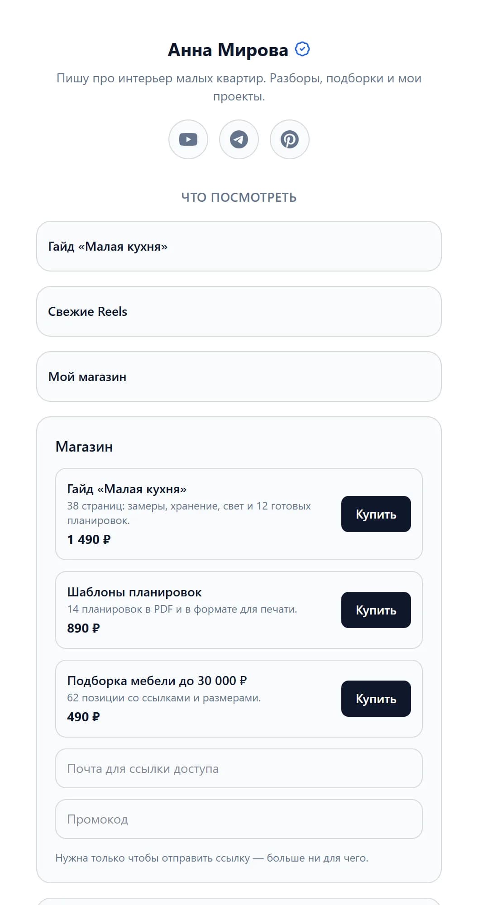
Task: Click the email hint text below Промокод
Action: coord(212,858)
